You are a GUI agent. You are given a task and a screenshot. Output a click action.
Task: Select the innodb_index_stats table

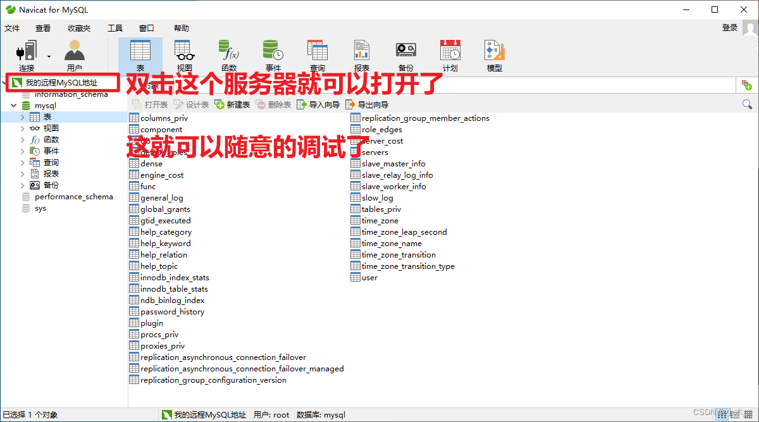click(x=175, y=278)
